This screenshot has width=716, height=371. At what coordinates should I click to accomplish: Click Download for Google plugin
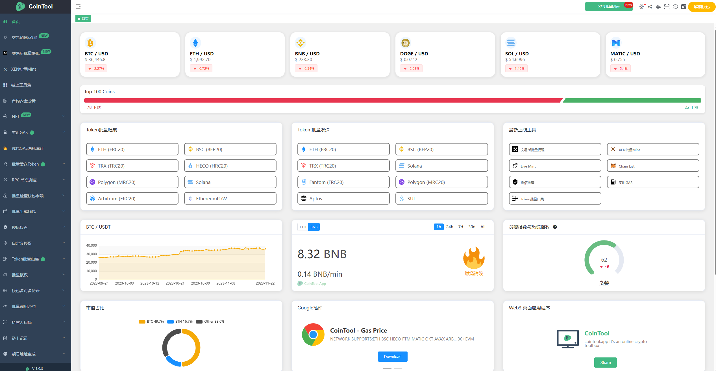[x=392, y=357]
